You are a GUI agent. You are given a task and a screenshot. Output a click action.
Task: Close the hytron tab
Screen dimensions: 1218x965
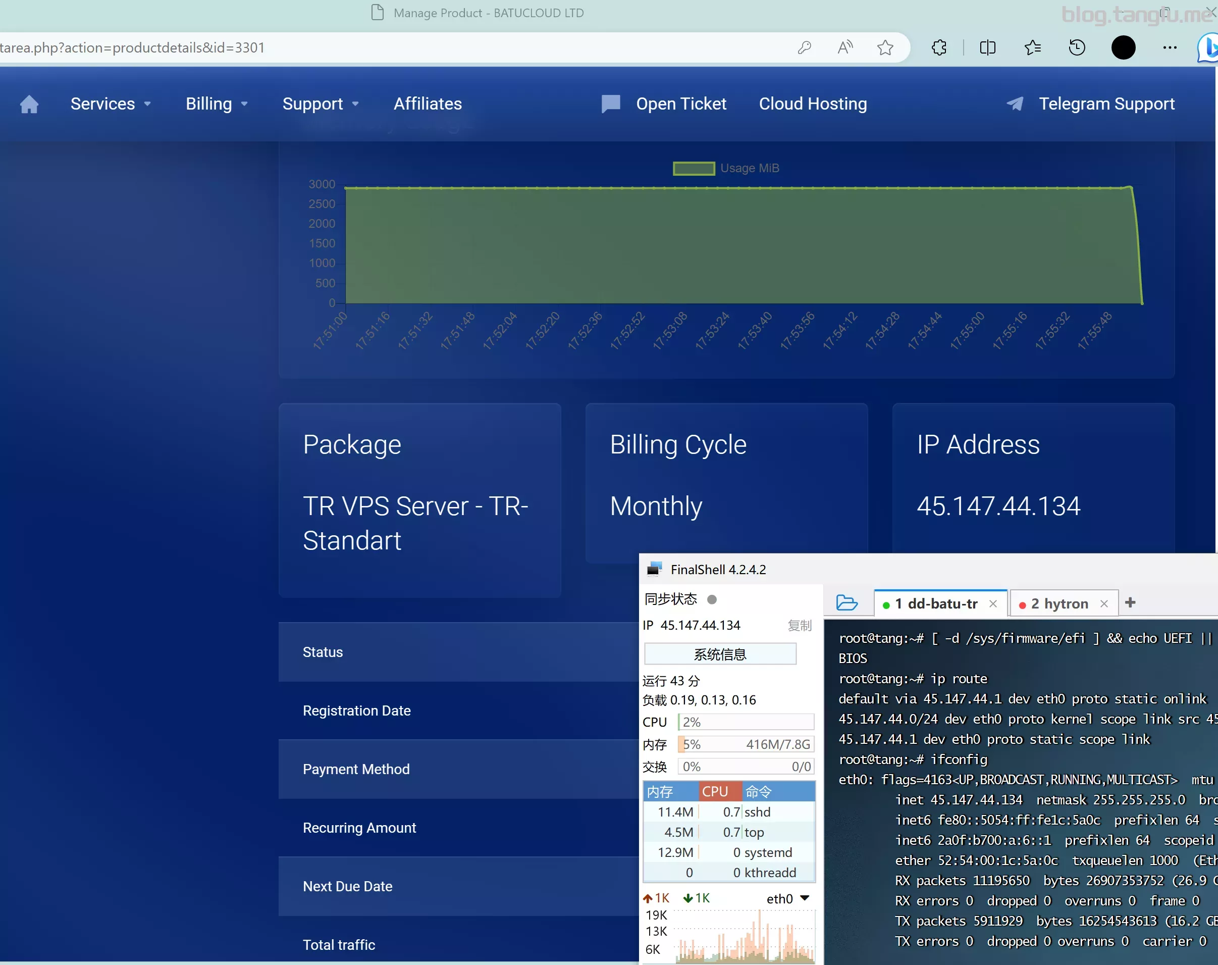1104,604
